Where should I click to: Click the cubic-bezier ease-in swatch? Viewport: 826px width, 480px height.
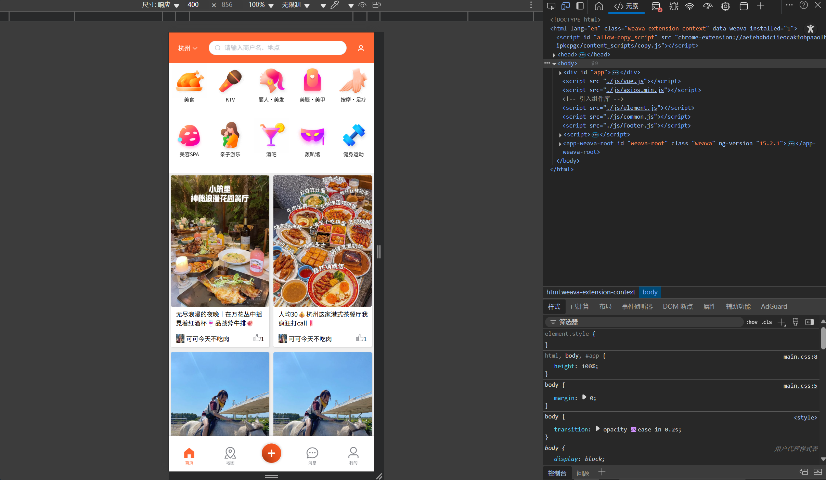tap(633, 429)
